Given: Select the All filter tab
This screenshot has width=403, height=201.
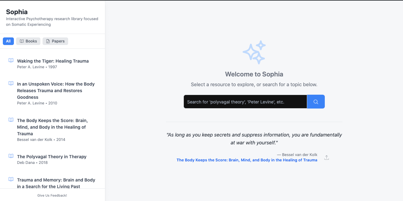Looking at the screenshot, I should point(8,41).
